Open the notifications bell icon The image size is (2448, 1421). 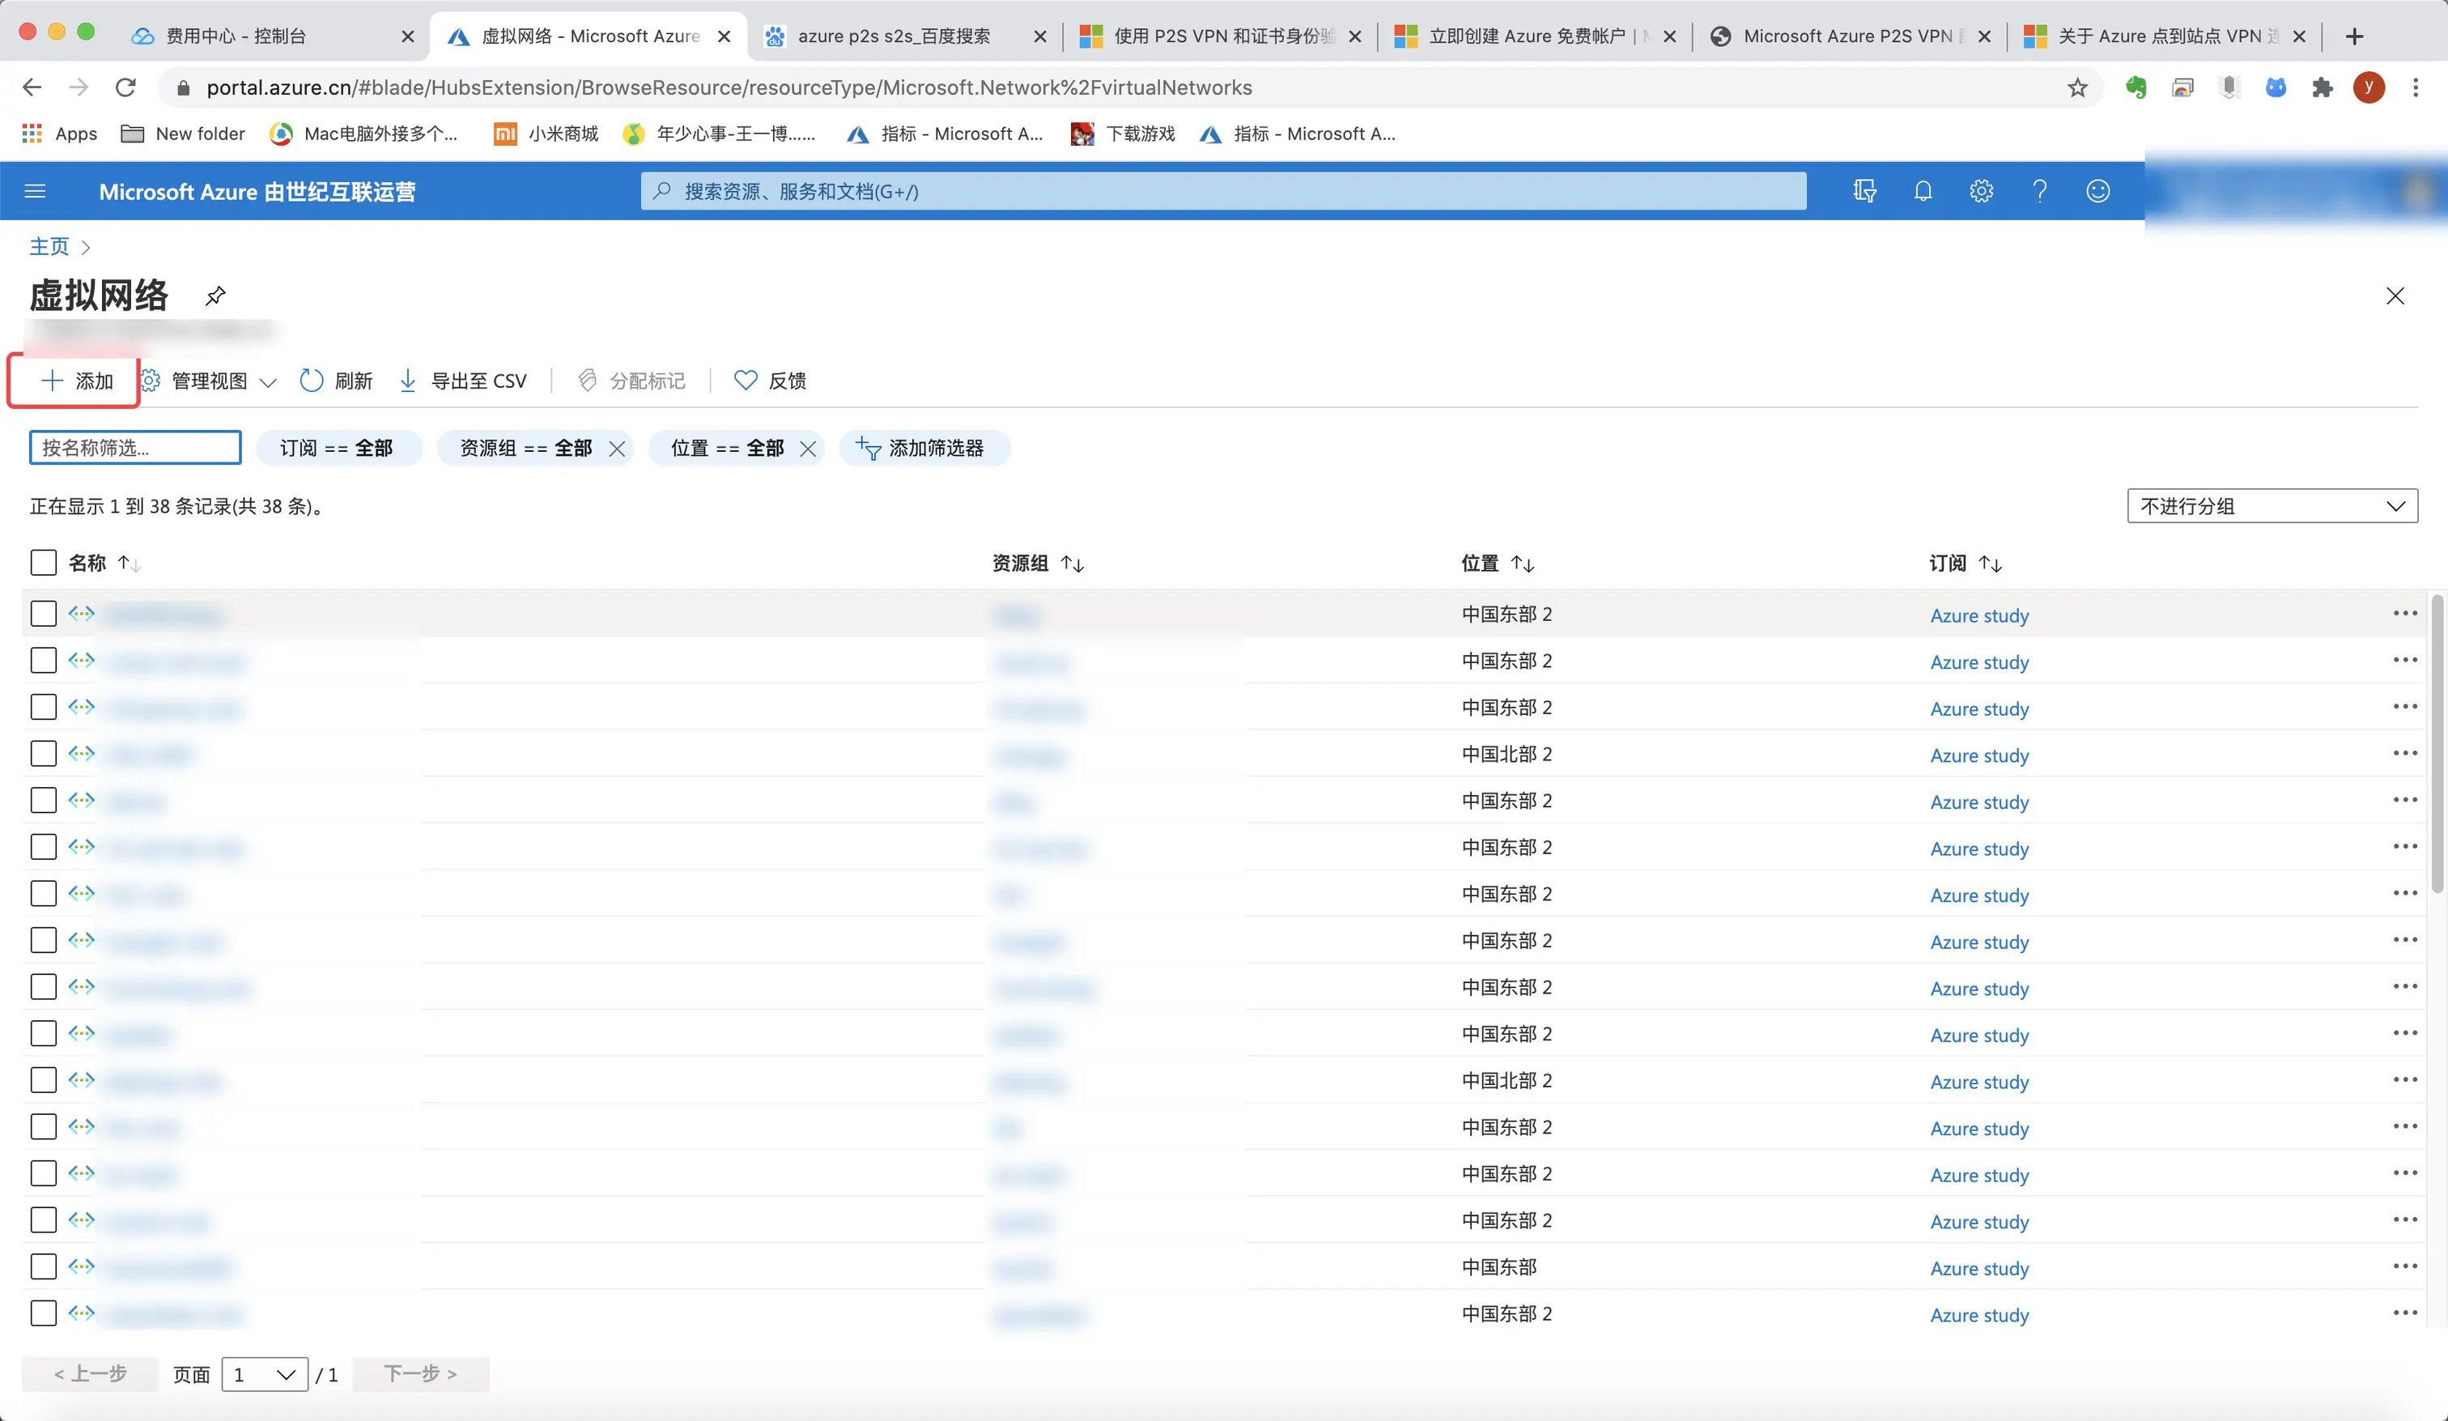(1923, 191)
